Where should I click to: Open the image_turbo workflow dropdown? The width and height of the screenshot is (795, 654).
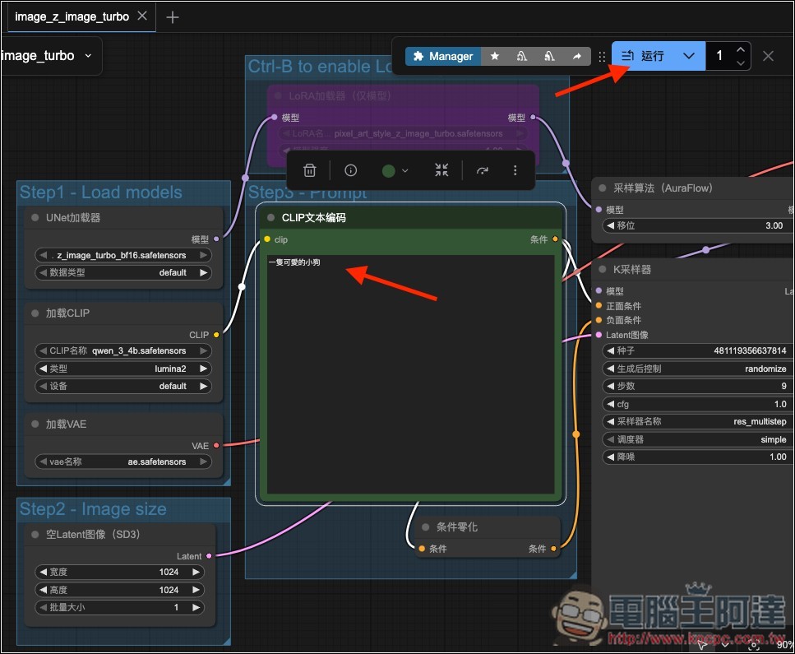[x=49, y=56]
